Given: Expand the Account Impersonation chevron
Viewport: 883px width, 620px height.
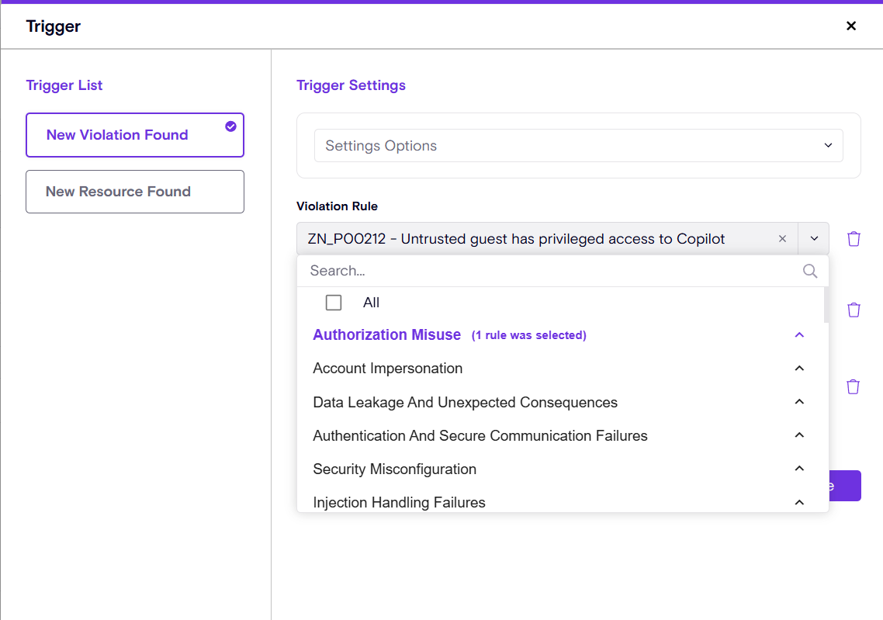Looking at the screenshot, I should pyautogui.click(x=799, y=369).
